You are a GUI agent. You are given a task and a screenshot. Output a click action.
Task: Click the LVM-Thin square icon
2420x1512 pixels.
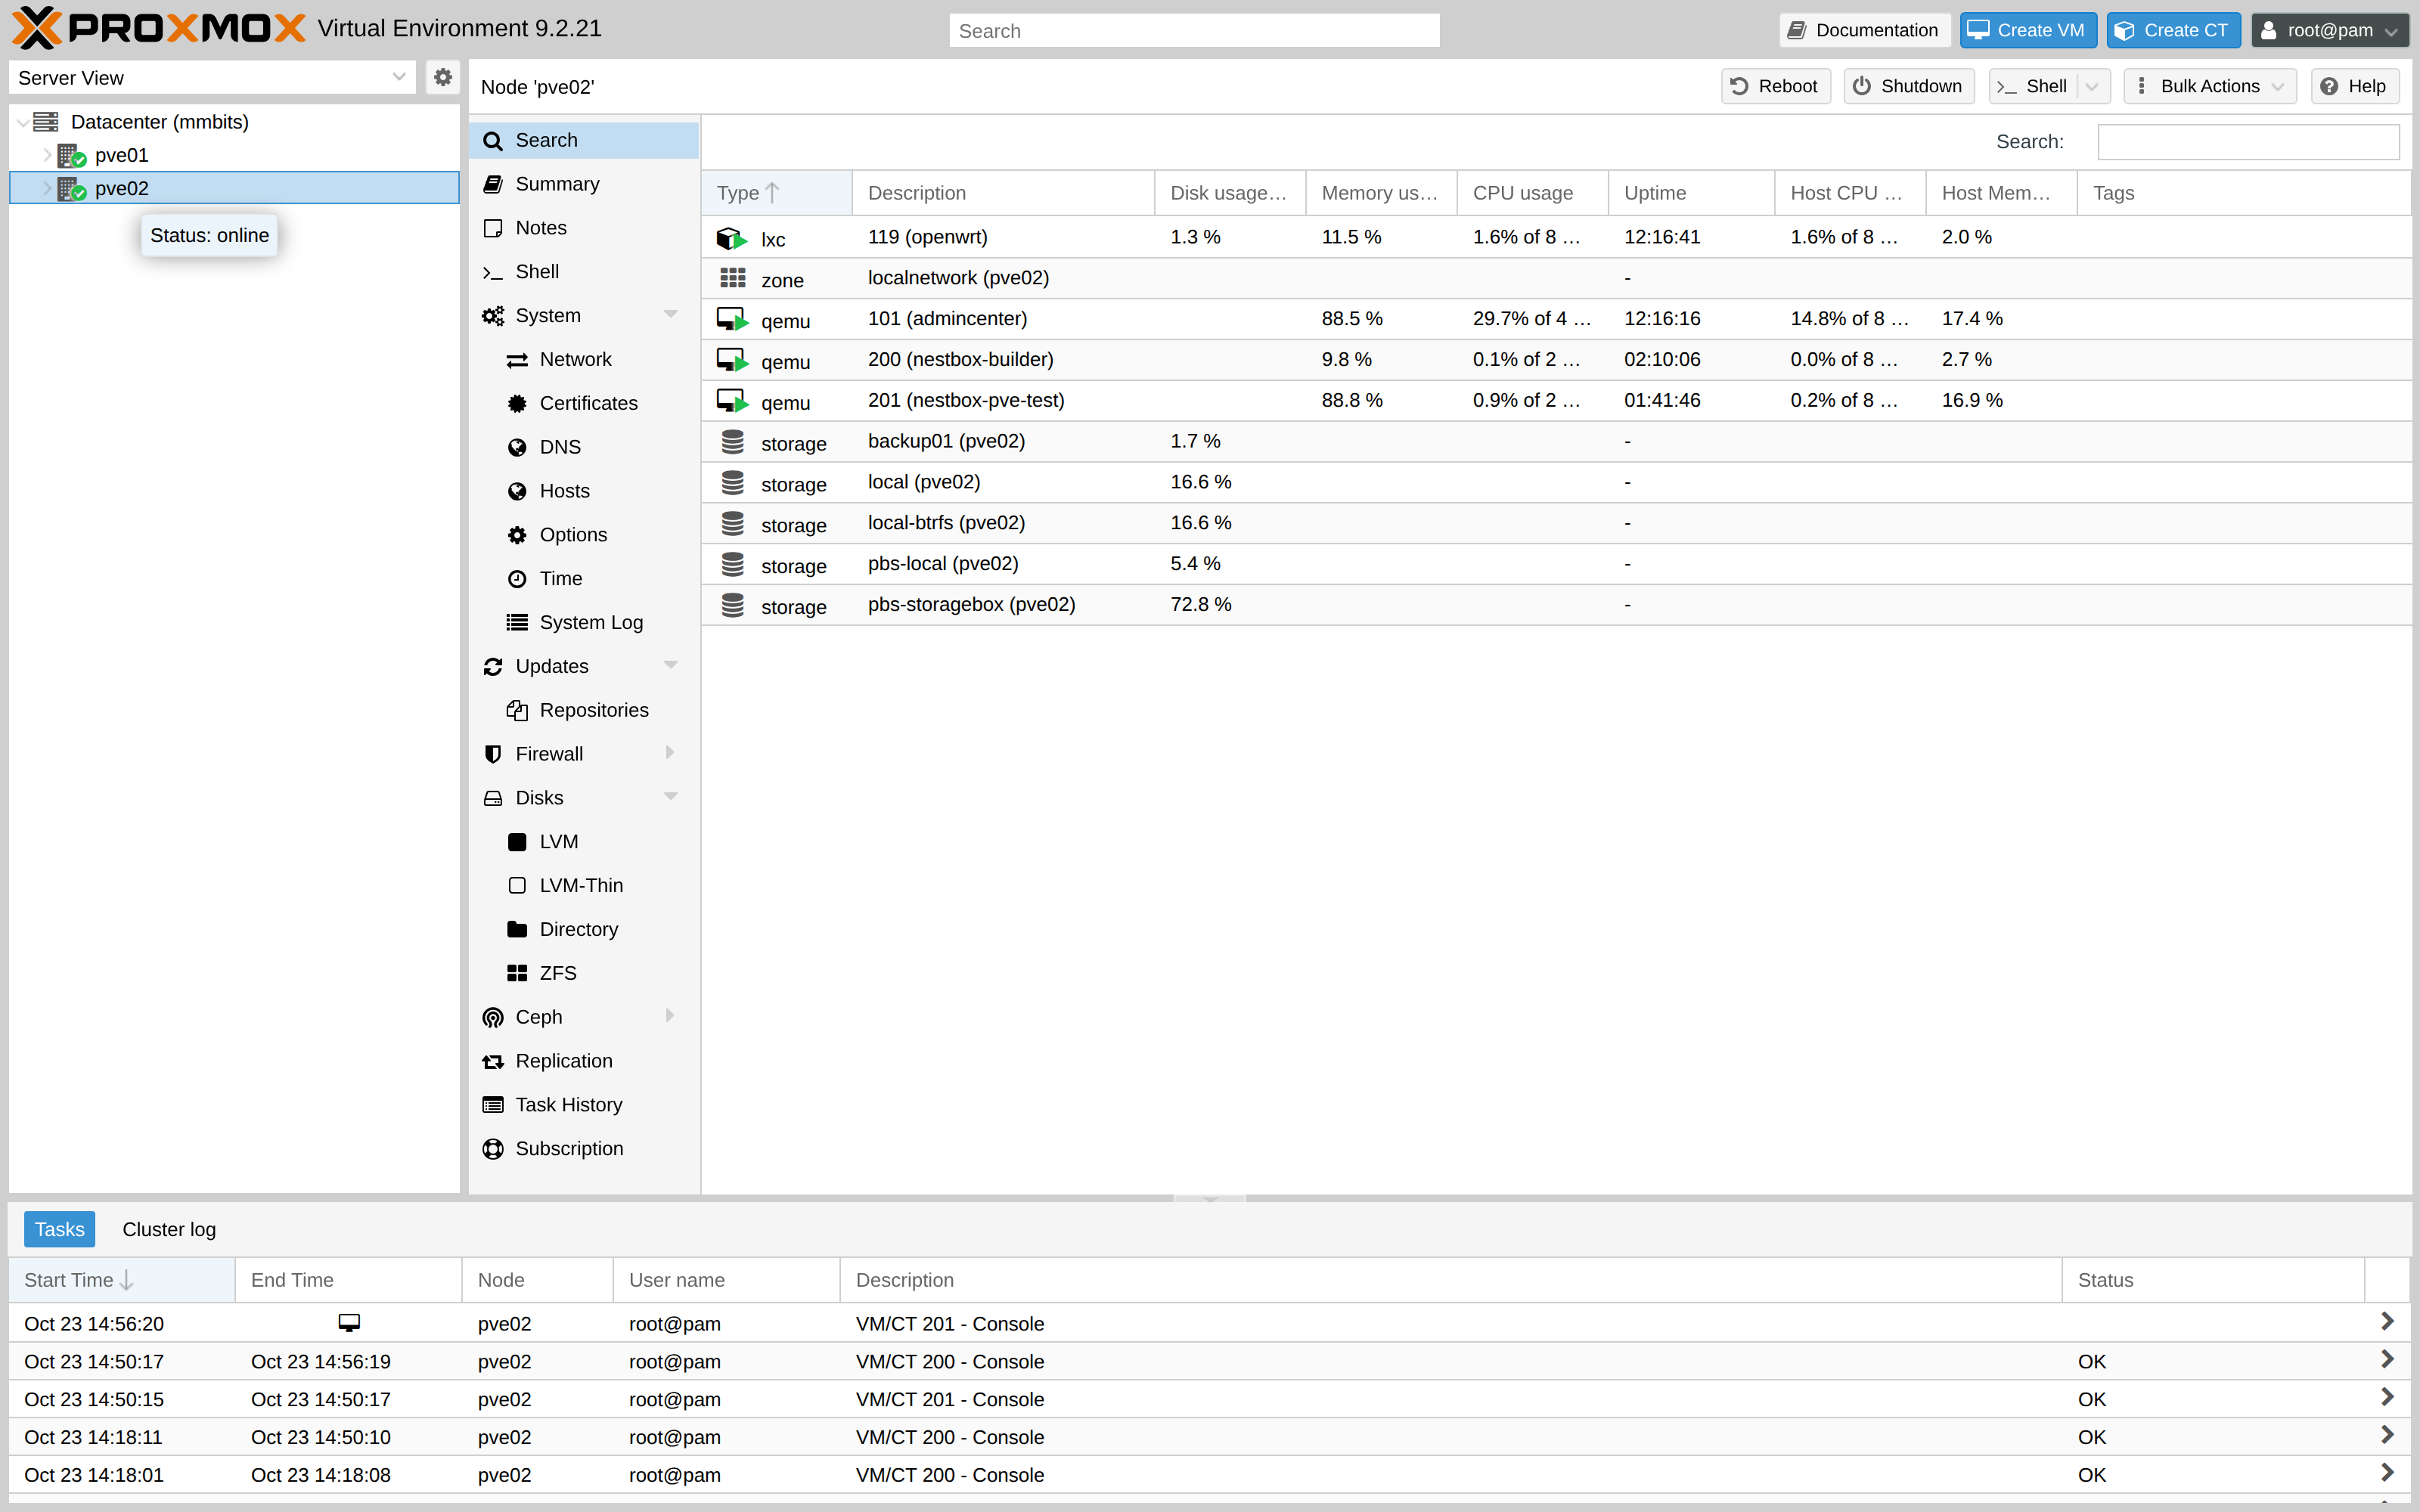pos(517,886)
